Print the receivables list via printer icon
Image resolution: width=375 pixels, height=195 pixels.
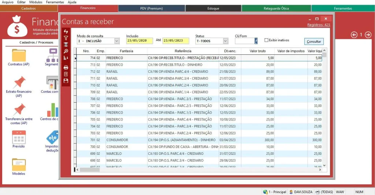click(x=66, y=68)
